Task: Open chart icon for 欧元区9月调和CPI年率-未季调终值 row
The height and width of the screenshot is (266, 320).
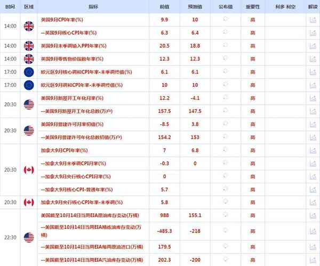Action: click(313, 85)
